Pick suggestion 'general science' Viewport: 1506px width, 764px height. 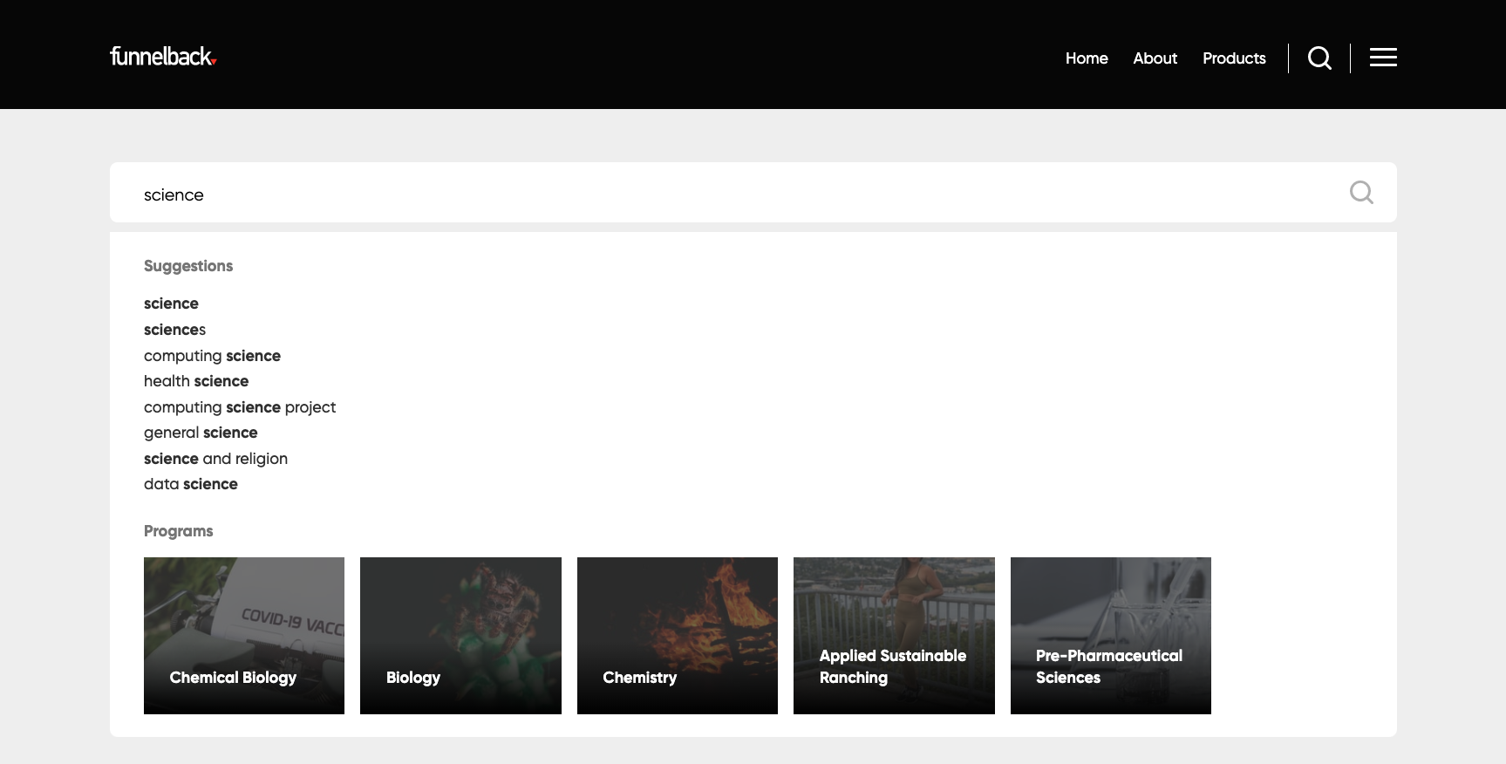click(x=201, y=433)
